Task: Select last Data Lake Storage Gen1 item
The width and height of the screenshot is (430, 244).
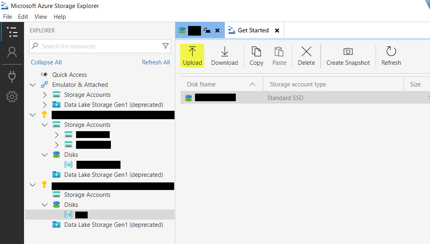Action: coord(114,225)
